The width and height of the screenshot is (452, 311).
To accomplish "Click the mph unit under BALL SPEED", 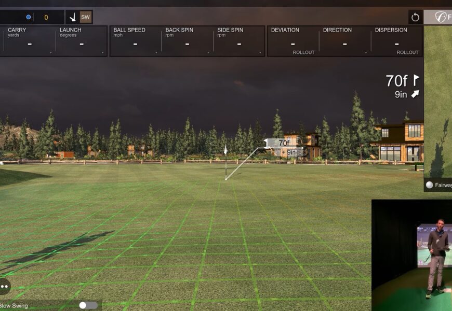I will pyautogui.click(x=118, y=35).
